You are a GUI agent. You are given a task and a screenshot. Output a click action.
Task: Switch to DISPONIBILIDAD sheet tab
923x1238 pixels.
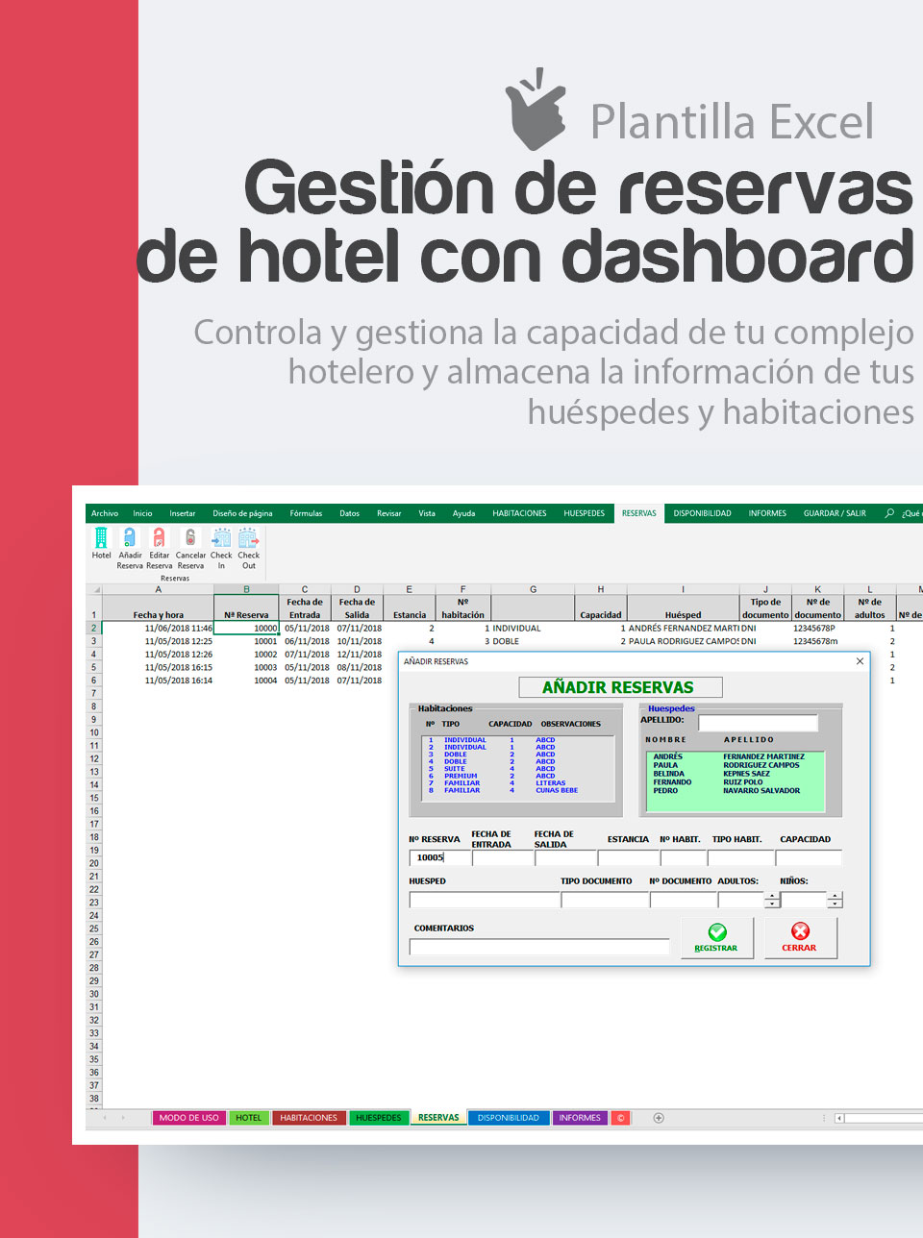(509, 1118)
